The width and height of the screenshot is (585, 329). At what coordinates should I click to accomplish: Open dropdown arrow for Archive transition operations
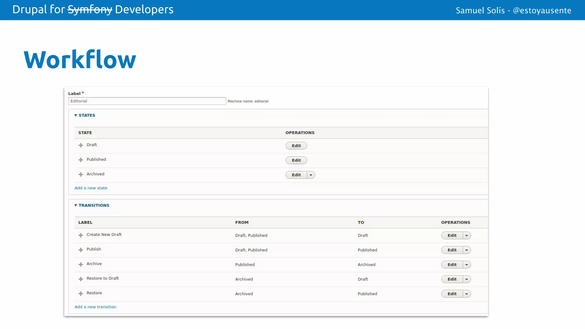(x=466, y=265)
